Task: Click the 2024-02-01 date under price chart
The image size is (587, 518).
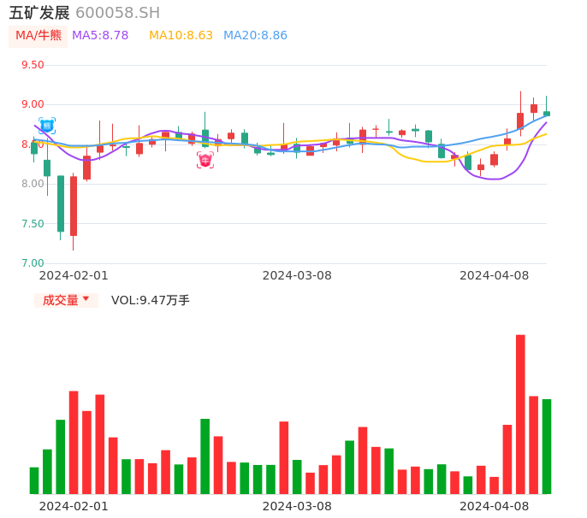Action: 74,276
